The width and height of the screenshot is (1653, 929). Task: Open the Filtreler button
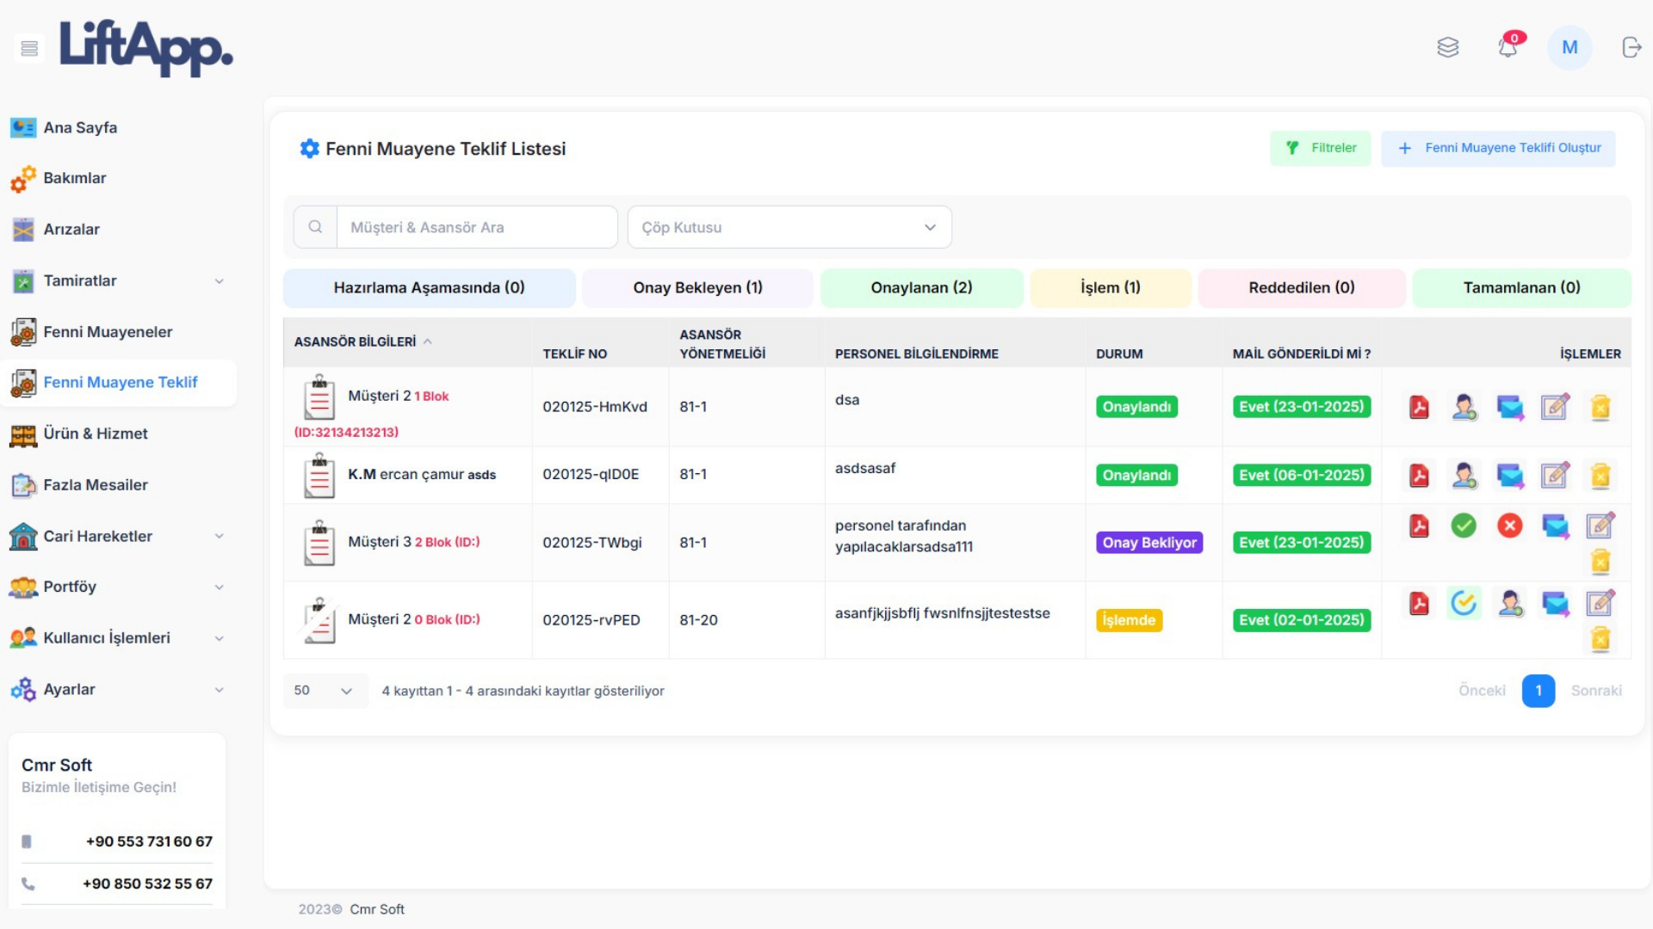[x=1320, y=148]
